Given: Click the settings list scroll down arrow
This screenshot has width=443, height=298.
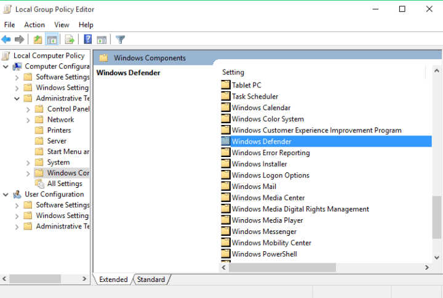Looking at the screenshot, I should (436, 257).
